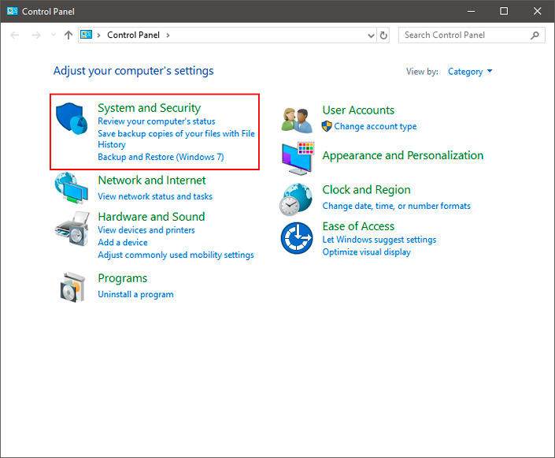Image resolution: width=555 pixels, height=458 pixels.
Task: Minimize the Control Panel window
Action: [x=471, y=11]
